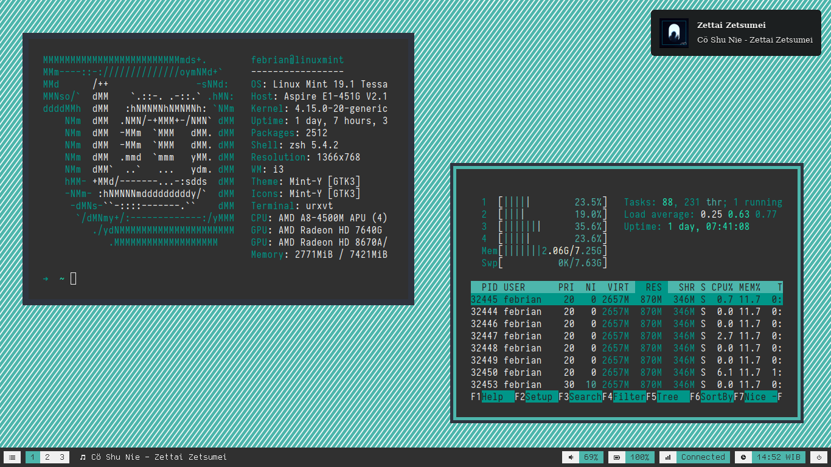The image size is (831, 467).
Task: Select process row PID 32444
Action: pyautogui.click(x=627, y=311)
